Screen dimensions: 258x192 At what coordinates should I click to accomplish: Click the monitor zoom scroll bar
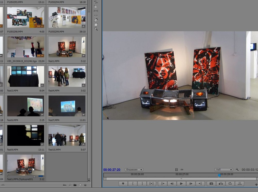(181, 179)
